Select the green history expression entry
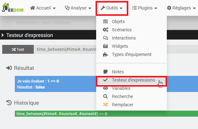This screenshot has width=198, height=129. pos(61,114)
